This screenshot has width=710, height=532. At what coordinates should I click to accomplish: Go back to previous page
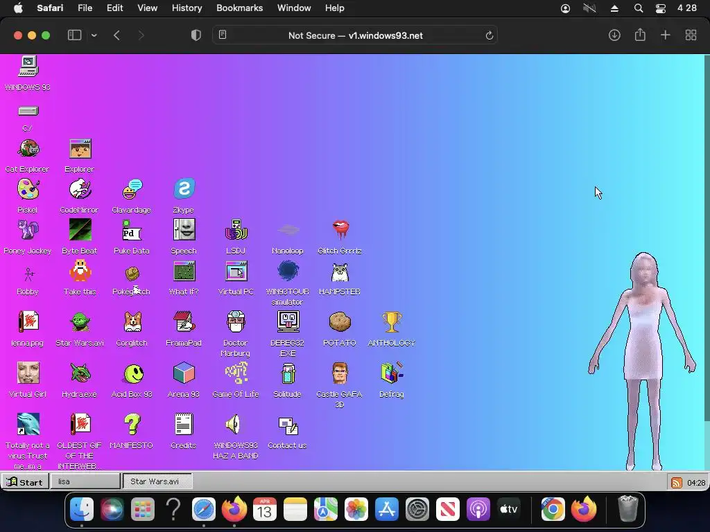(x=116, y=35)
